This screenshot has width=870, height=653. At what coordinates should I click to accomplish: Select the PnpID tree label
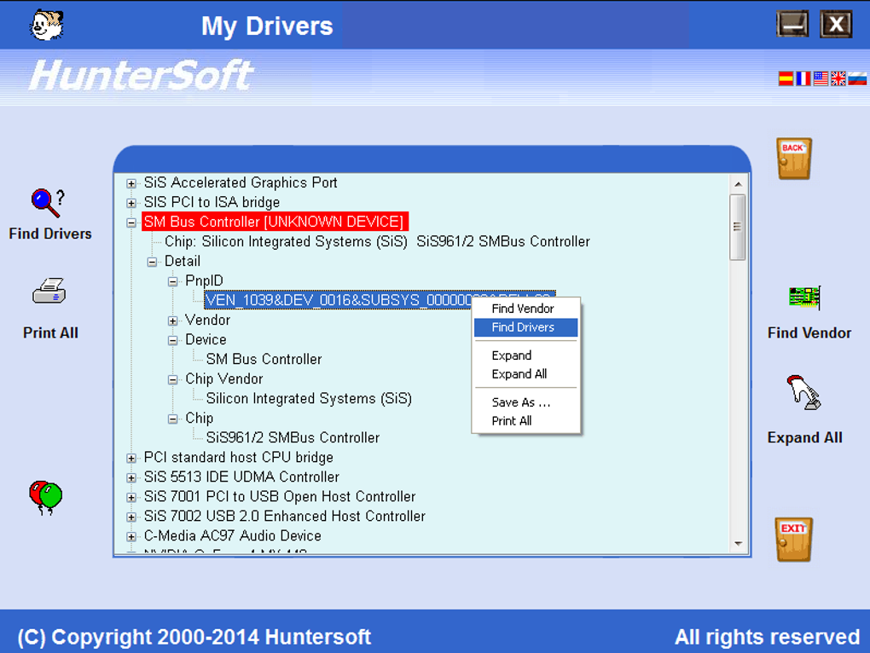(x=204, y=280)
